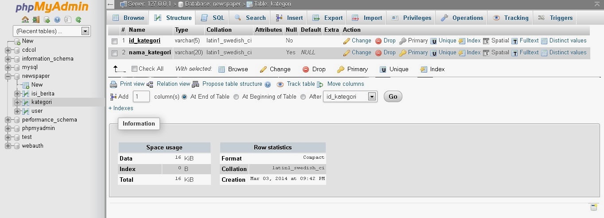Expand the information_schema database node

[x=8, y=59]
